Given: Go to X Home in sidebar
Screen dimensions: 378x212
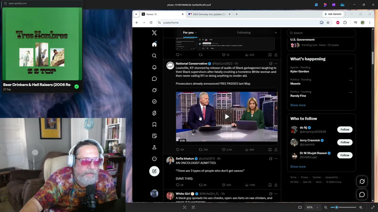Looking at the screenshot, I should (x=154, y=44).
